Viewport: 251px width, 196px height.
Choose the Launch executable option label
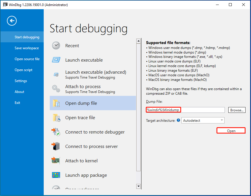[84, 60]
